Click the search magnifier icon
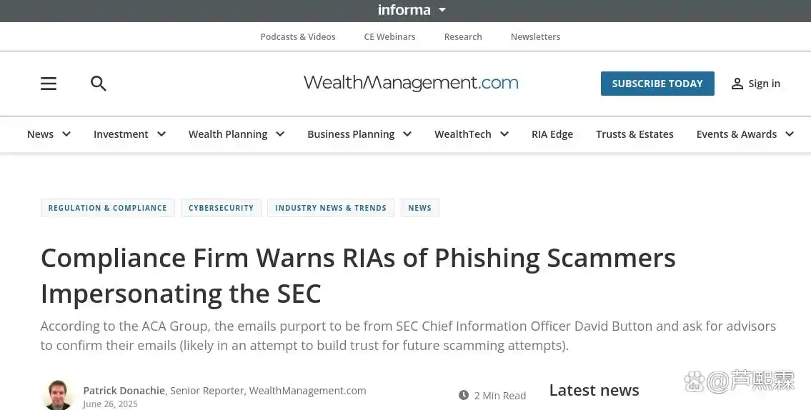Screen dimensions: 811x410 click(99, 84)
